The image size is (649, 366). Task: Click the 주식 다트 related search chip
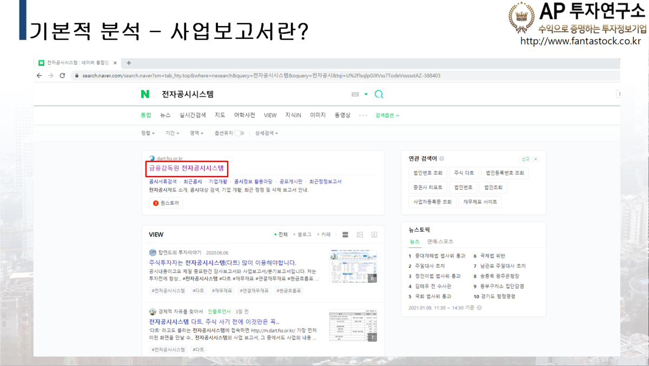pos(464,173)
